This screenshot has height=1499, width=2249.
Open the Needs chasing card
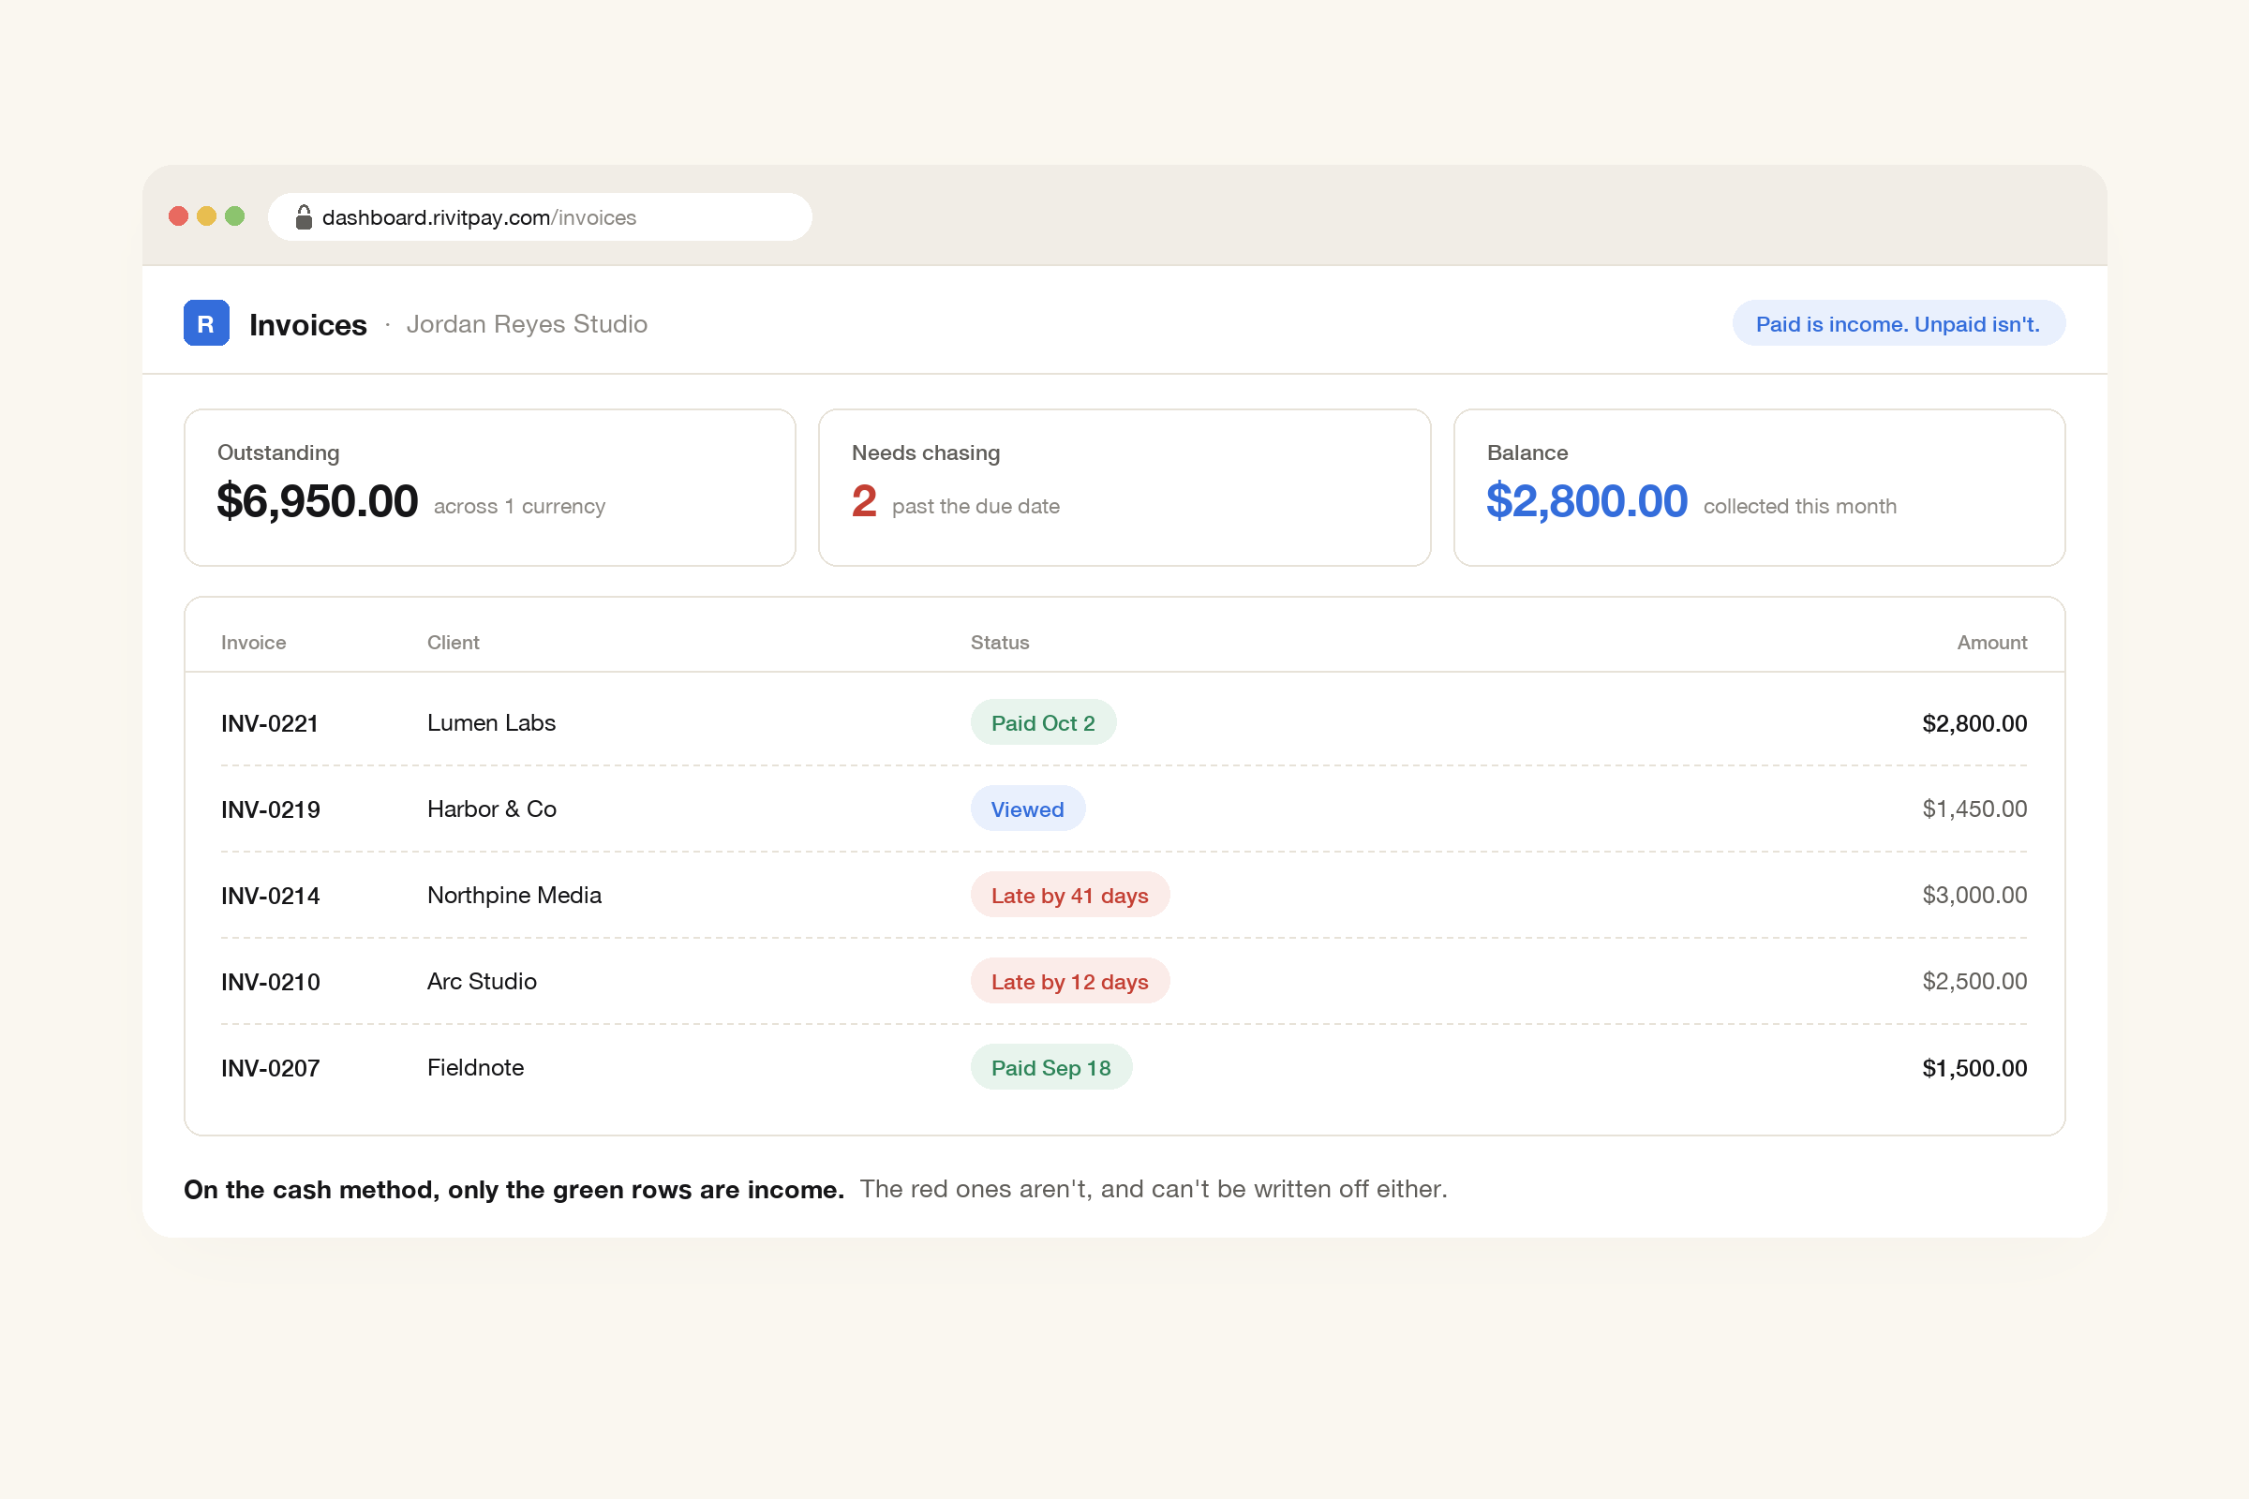coord(1124,487)
